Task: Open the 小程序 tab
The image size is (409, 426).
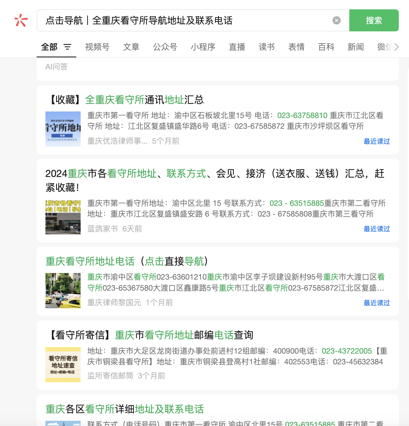Action: 203,47
